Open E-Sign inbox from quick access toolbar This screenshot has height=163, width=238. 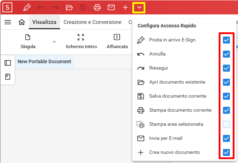click(27, 7)
